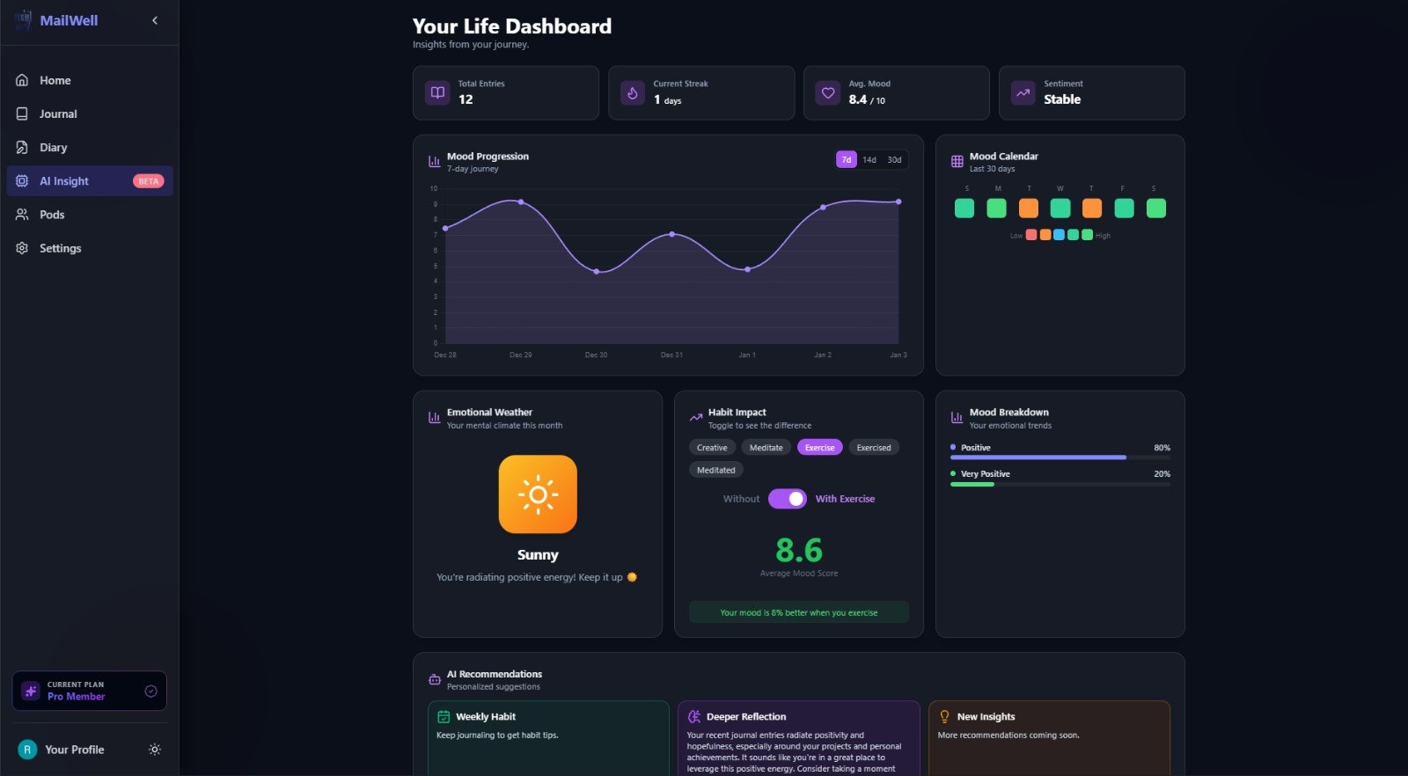Switch mood chart to 30d range
Screen dimensions: 1408x776
pyautogui.click(x=894, y=160)
